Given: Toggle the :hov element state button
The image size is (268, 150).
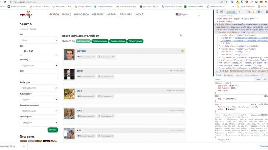Looking at the screenshot, I should [x=258, y=80].
